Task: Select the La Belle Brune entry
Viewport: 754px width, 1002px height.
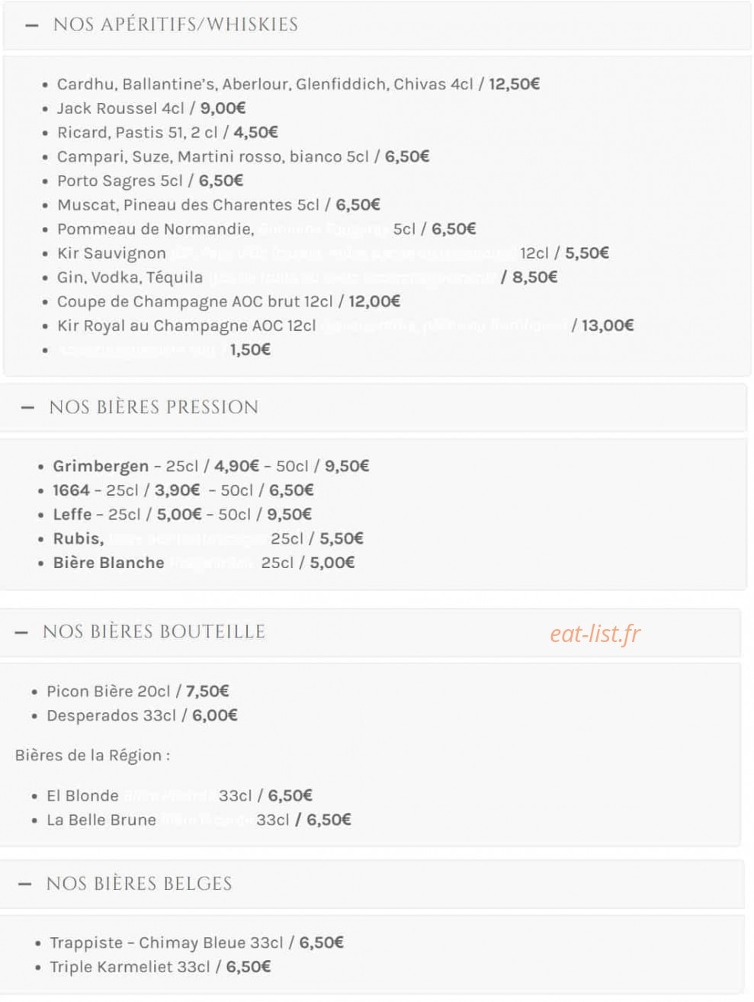Action: point(199,820)
